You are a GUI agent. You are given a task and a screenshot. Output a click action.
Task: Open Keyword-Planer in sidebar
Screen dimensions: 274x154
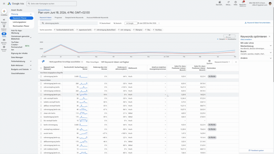[x=21, y=18]
